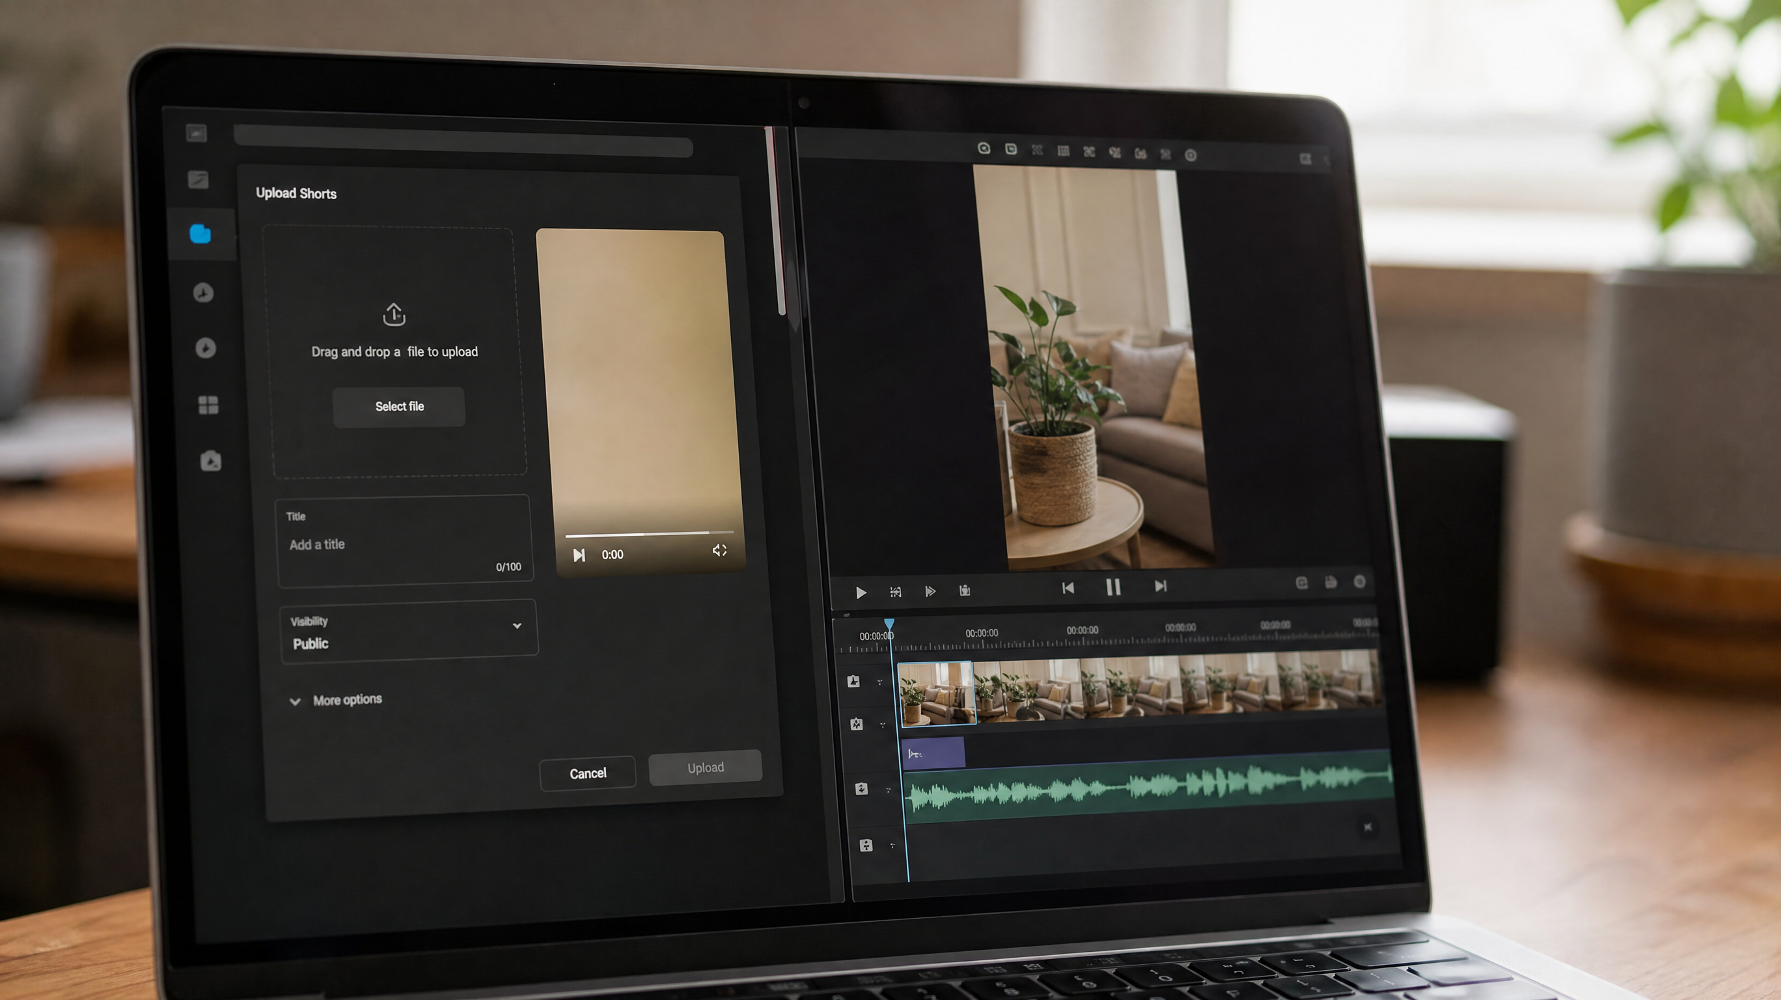The width and height of the screenshot is (1781, 1000).
Task: Toggle fullscreen on Shorts preview
Action: click(x=720, y=549)
